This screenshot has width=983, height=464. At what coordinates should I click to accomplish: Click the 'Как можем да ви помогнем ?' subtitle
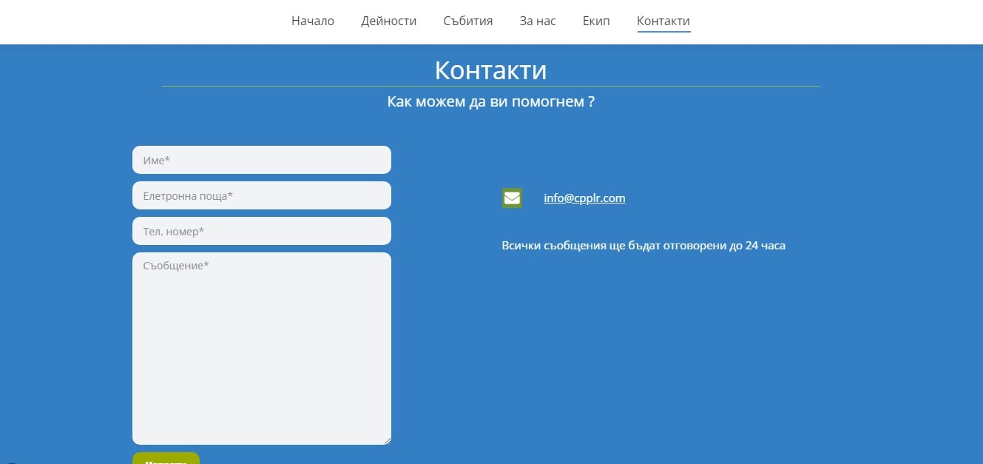point(491,101)
